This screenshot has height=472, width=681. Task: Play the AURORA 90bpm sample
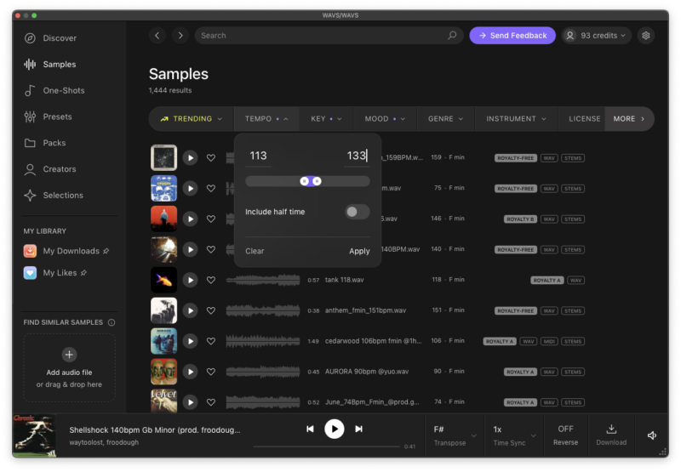190,372
